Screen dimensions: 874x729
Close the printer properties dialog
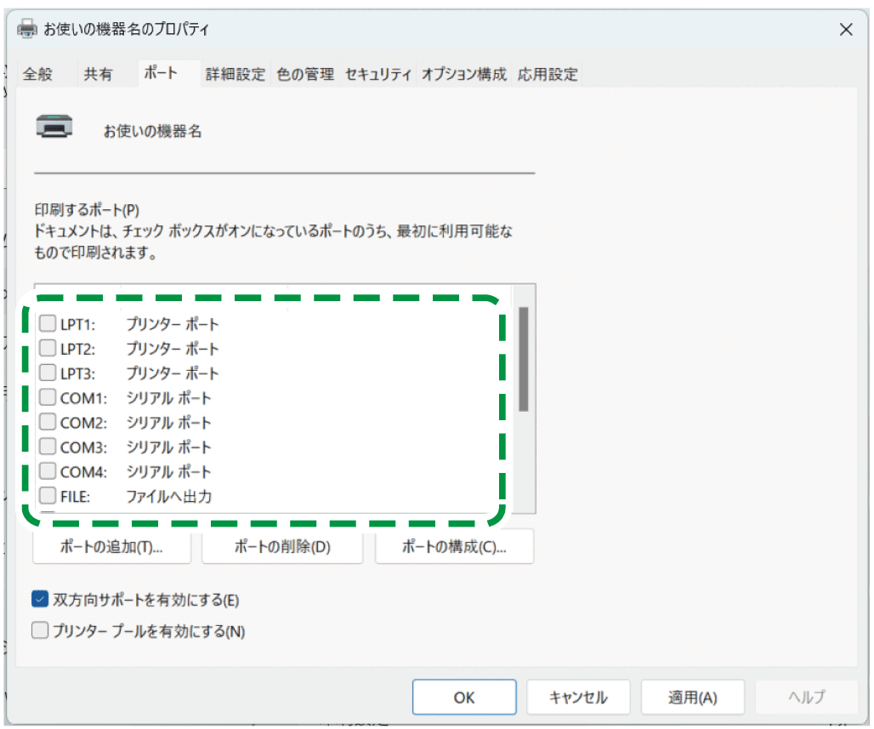(845, 30)
